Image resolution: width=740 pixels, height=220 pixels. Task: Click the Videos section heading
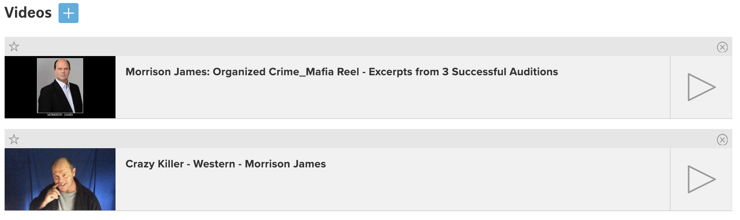(x=28, y=13)
